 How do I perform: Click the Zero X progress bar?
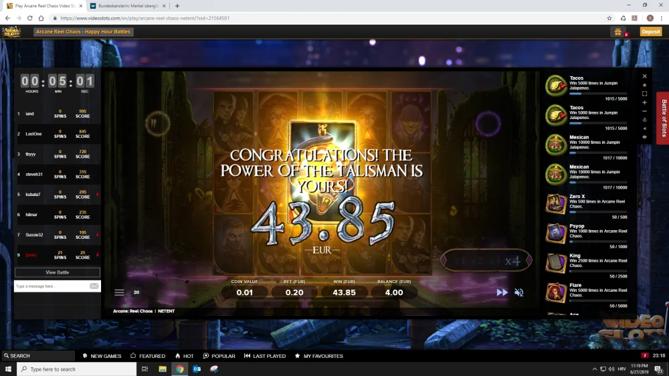[x=598, y=211]
